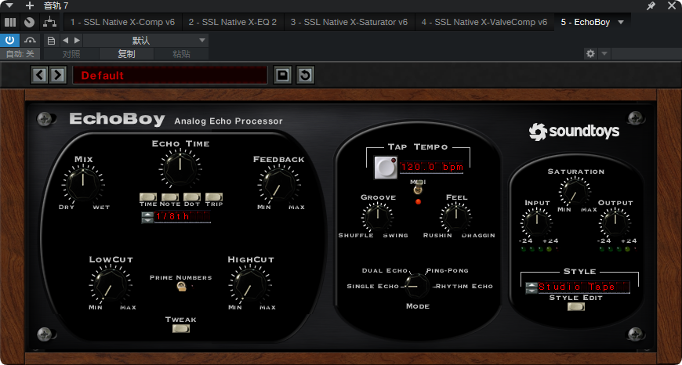
Task: Click the Mode selector rotary knob
Action: pyautogui.click(x=415, y=286)
